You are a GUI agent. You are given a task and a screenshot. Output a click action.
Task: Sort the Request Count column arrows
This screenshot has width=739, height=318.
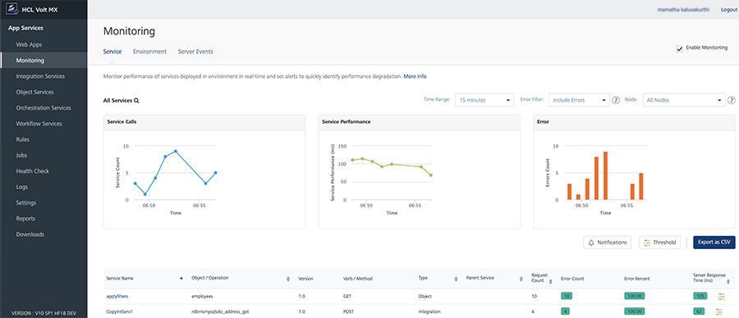[x=549, y=281]
